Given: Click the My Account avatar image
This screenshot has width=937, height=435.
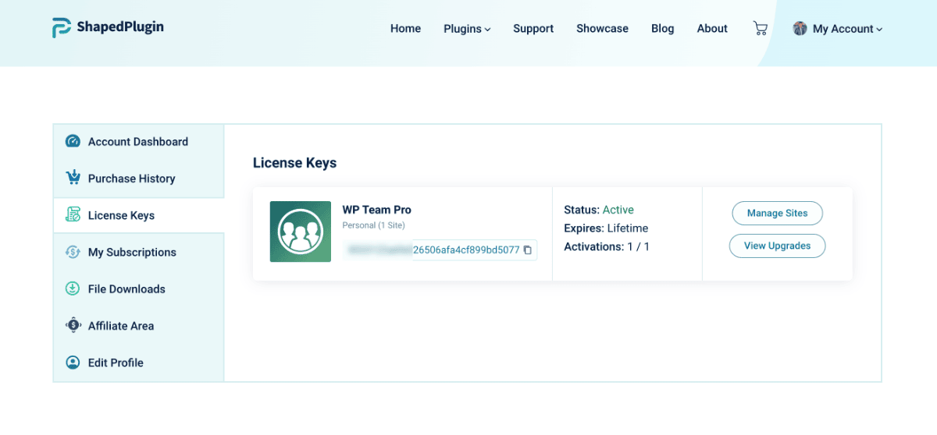Looking at the screenshot, I should coord(800,28).
